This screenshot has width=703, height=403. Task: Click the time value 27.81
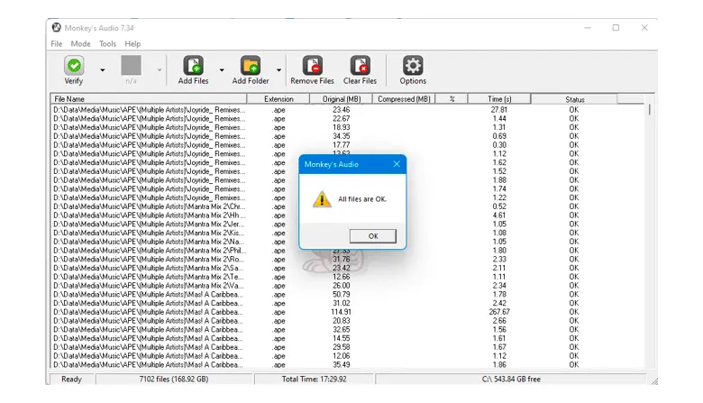pos(499,109)
